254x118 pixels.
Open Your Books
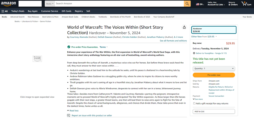point(247,17)
